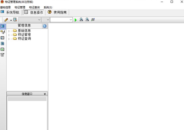
Task: Expand the 物证管理 tree node
Action: tap(9, 35)
